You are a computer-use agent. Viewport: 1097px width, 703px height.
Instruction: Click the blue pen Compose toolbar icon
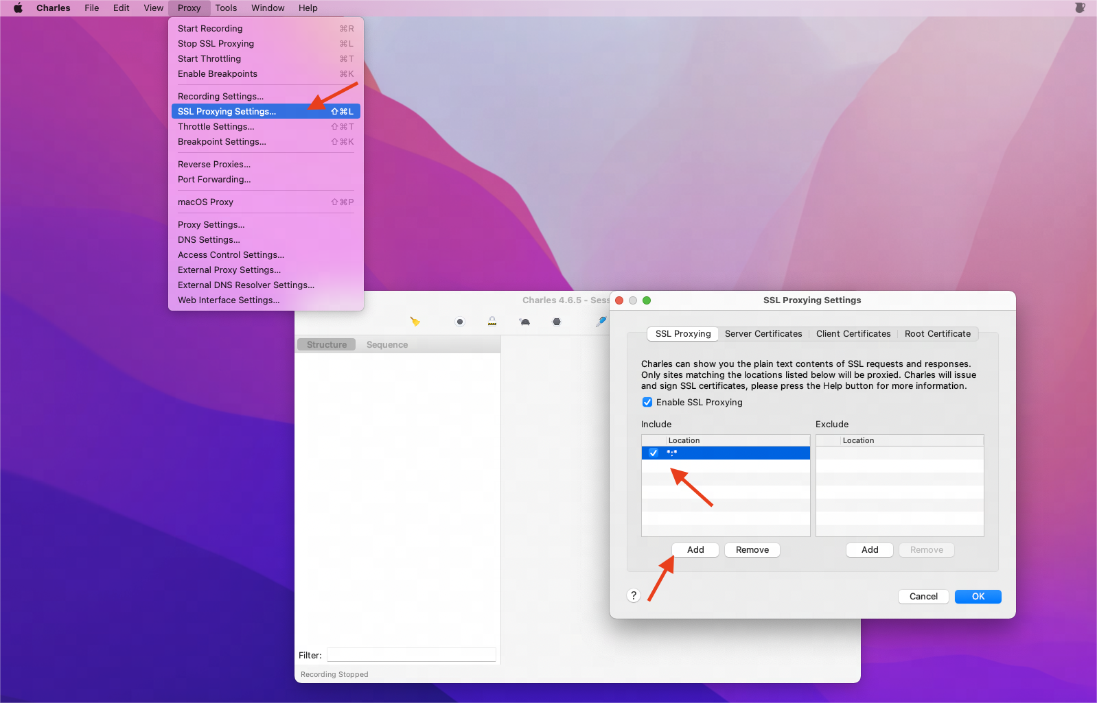coord(601,322)
